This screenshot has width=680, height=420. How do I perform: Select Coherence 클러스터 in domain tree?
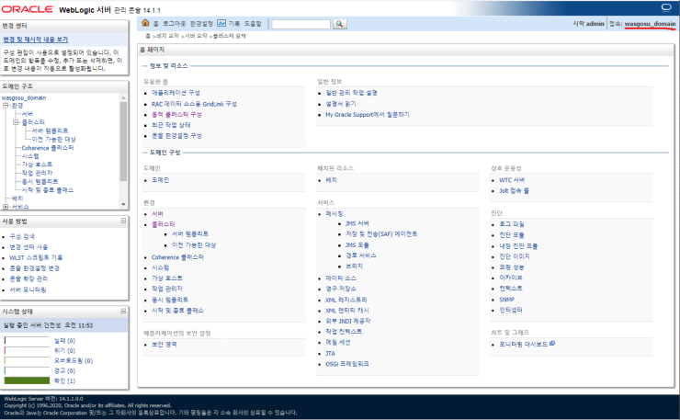48,148
